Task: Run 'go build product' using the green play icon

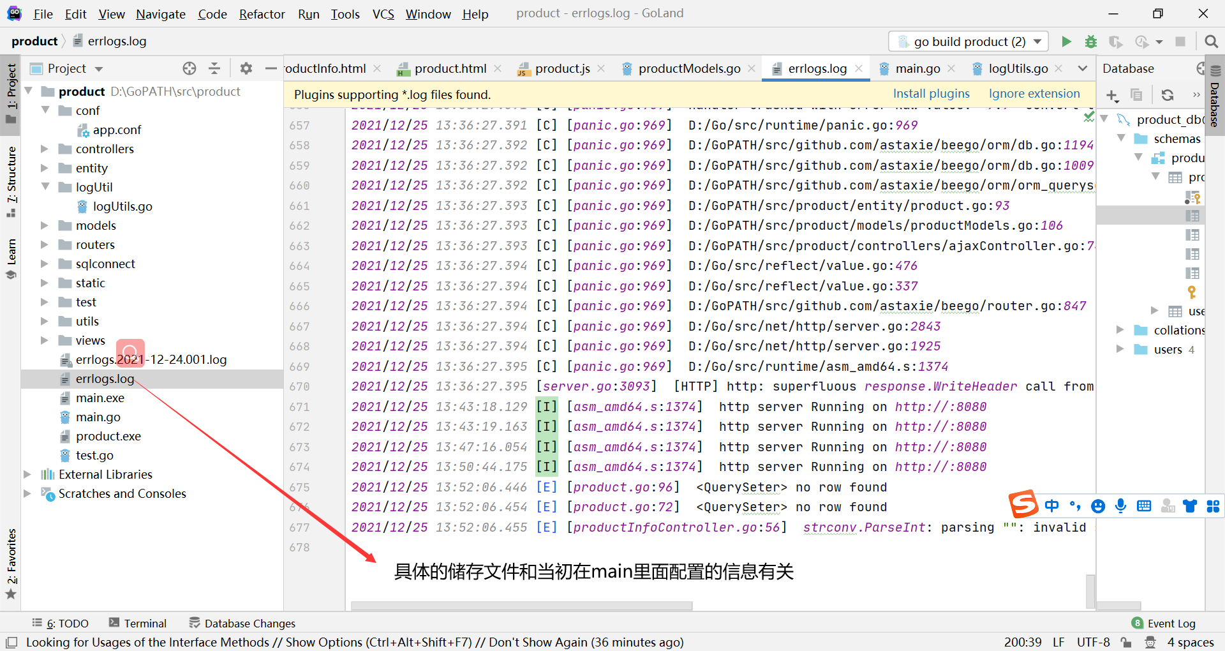Action: pyautogui.click(x=1066, y=41)
